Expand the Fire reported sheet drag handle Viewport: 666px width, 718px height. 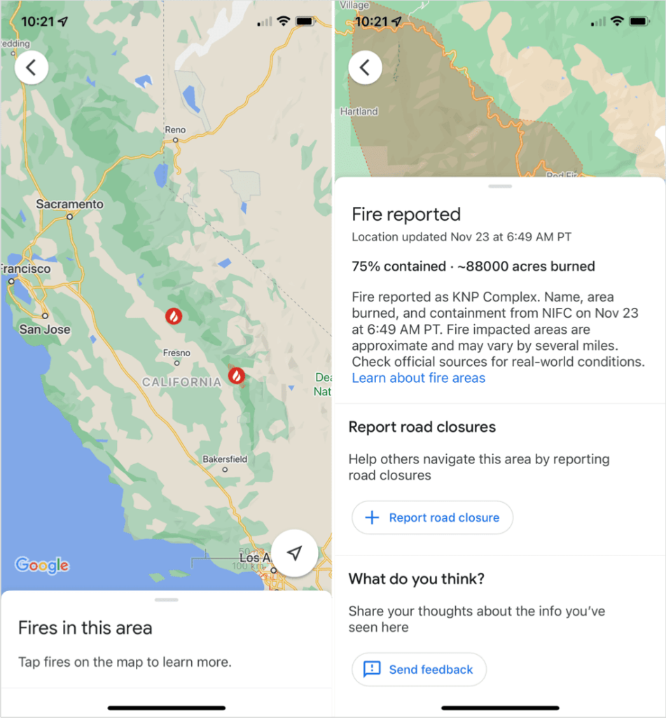tap(500, 186)
